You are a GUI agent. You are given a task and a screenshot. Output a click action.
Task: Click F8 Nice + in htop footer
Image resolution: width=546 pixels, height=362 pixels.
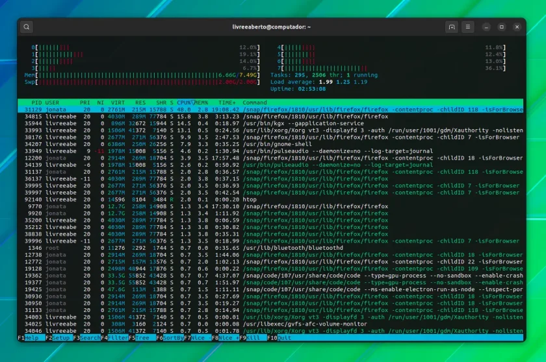(x=226, y=338)
